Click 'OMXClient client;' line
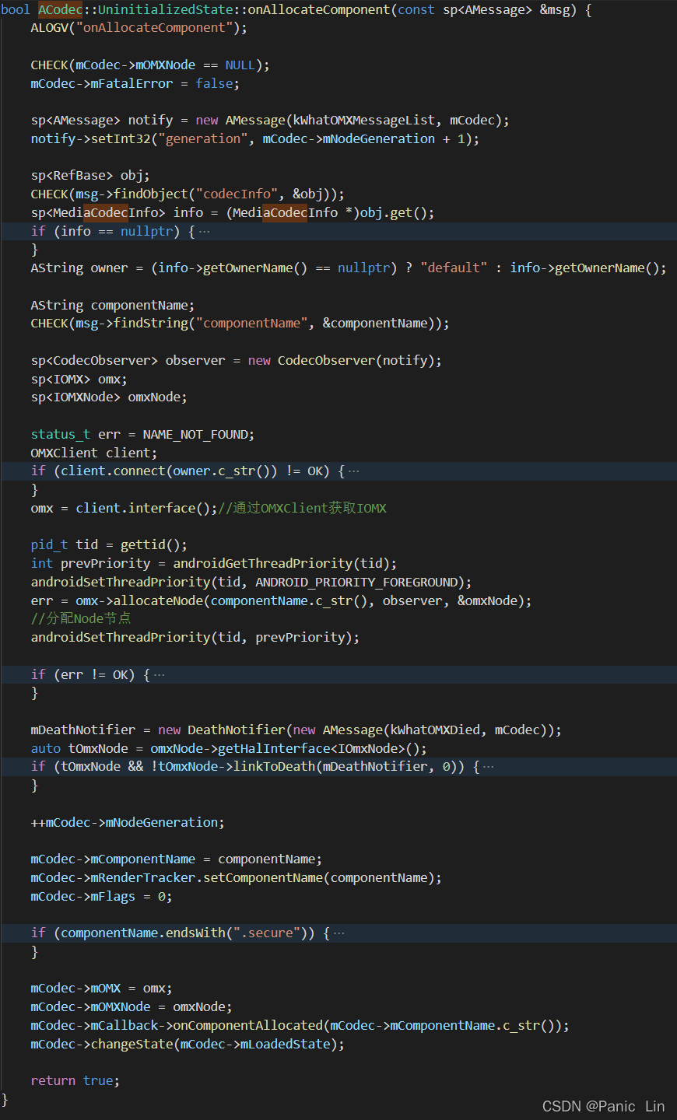This screenshot has width=677, height=1120. click(x=94, y=453)
